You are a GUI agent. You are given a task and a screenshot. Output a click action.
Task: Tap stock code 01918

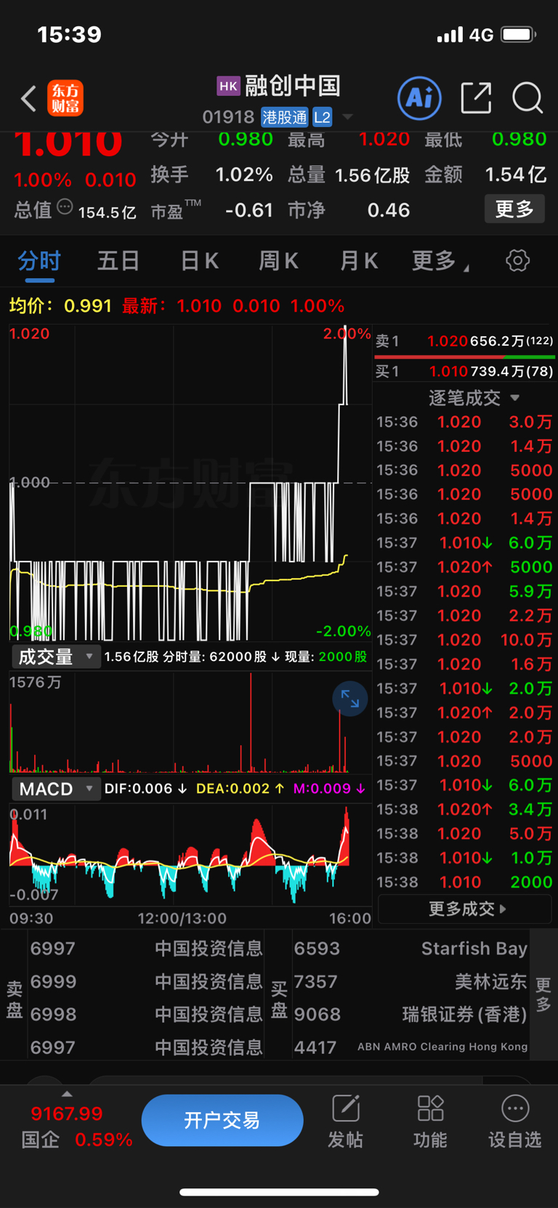click(x=228, y=117)
